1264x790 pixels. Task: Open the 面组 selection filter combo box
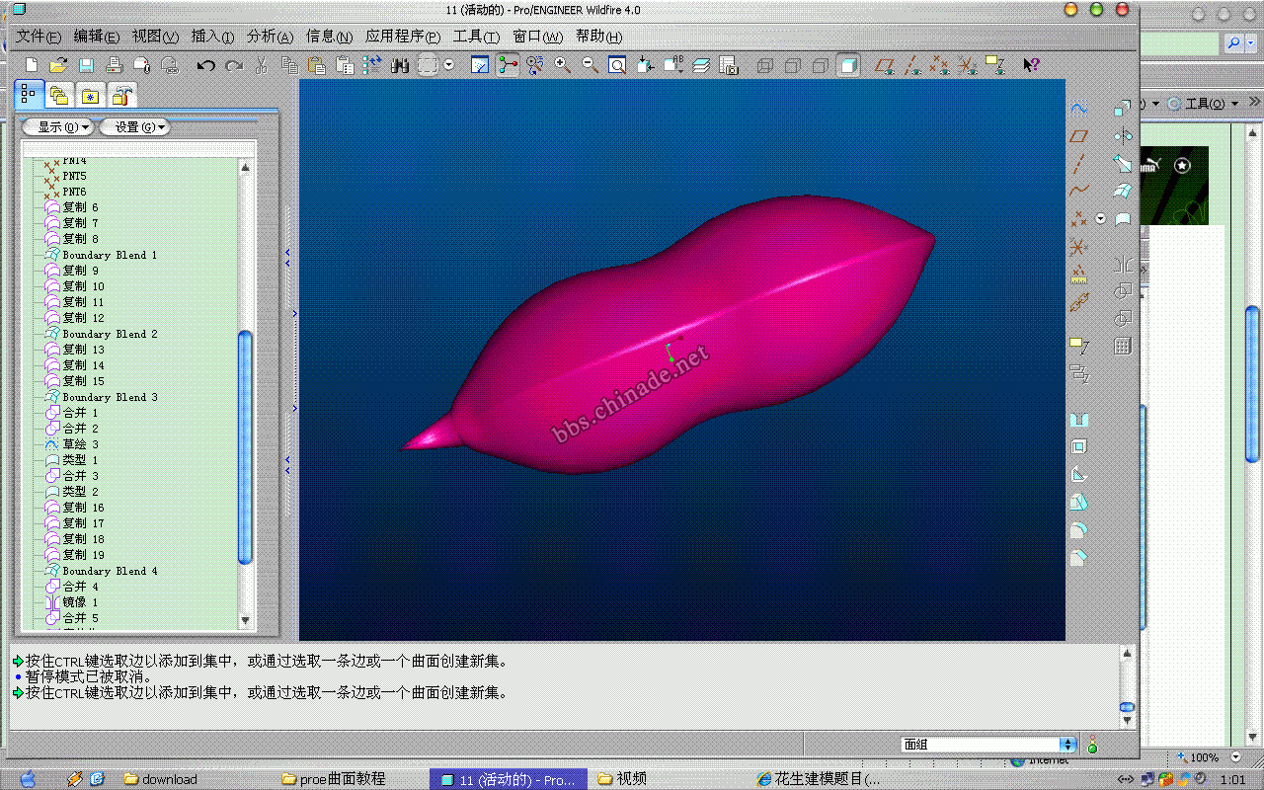click(988, 745)
